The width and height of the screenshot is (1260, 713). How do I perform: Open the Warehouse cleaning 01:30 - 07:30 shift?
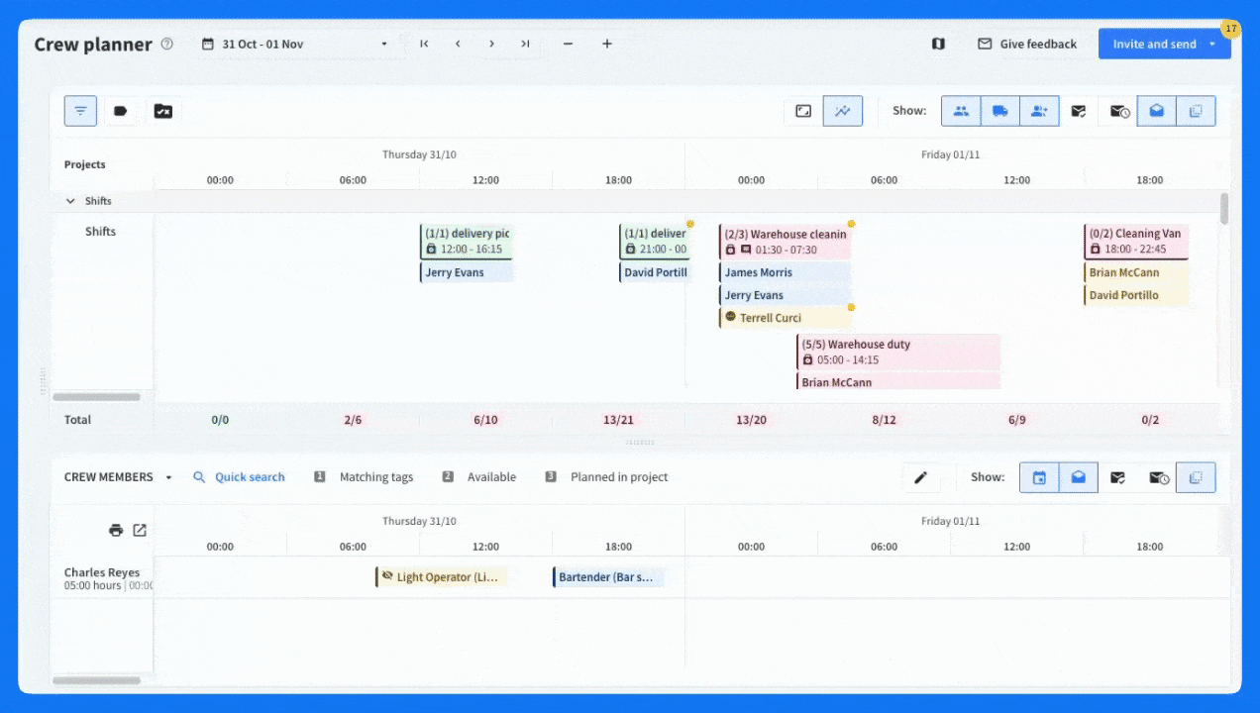click(x=785, y=241)
